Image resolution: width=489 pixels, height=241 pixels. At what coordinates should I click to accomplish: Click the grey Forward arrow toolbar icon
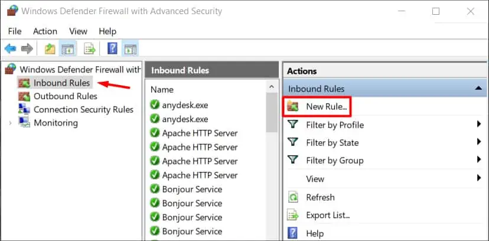[x=27, y=49]
